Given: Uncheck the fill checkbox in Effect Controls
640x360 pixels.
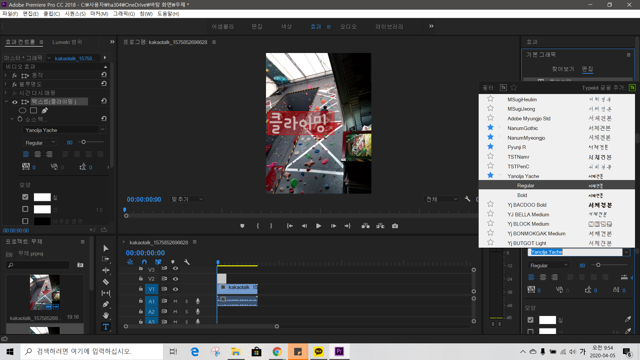Looking at the screenshot, I should coord(25,197).
